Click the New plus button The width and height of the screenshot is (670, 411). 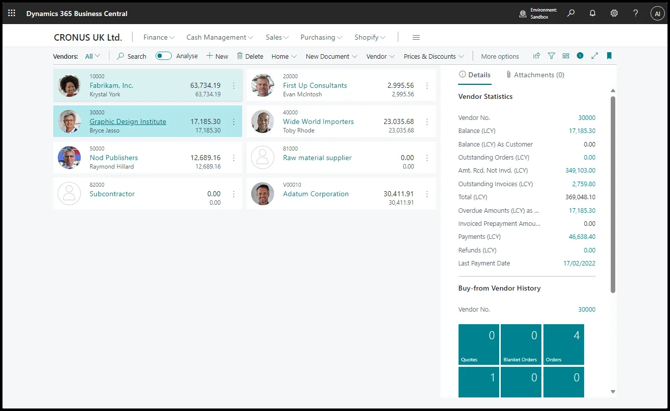click(217, 56)
